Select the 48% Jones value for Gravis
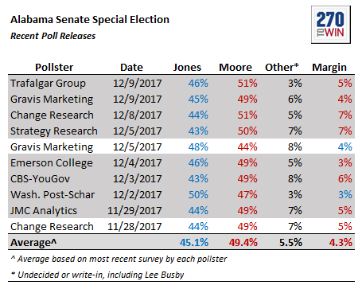Image resolution: width=362 pixels, height=289 pixels. 198,147
